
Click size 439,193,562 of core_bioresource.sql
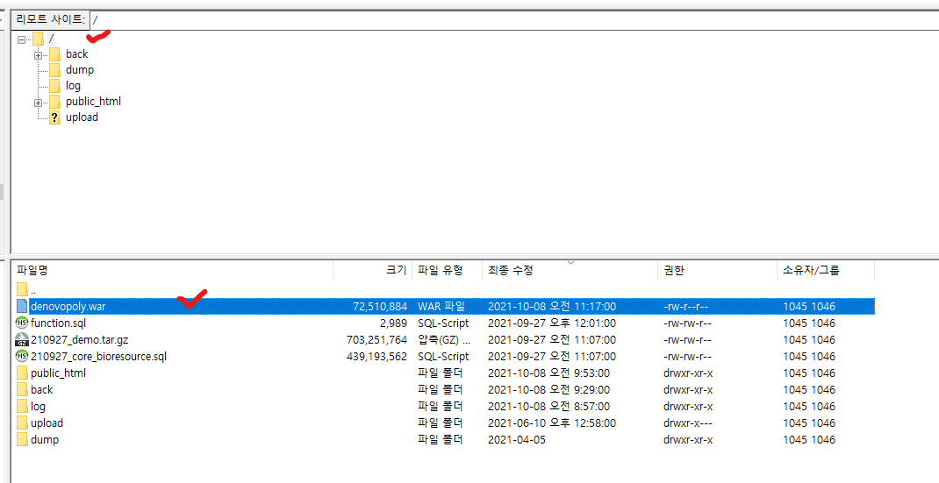click(376, 357)
